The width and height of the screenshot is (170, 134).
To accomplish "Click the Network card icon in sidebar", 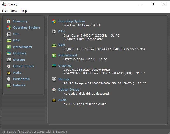I will [9, 85].
